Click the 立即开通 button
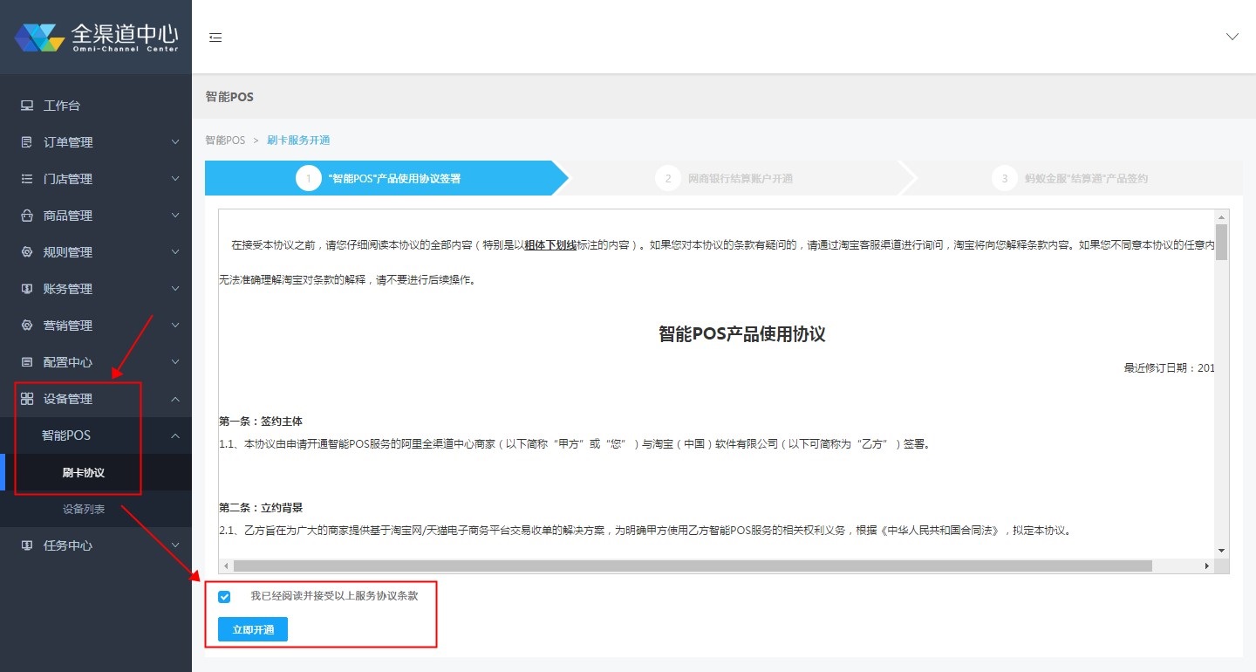Viewport: 1256px width, 672px height. click(x=253, y=629)
